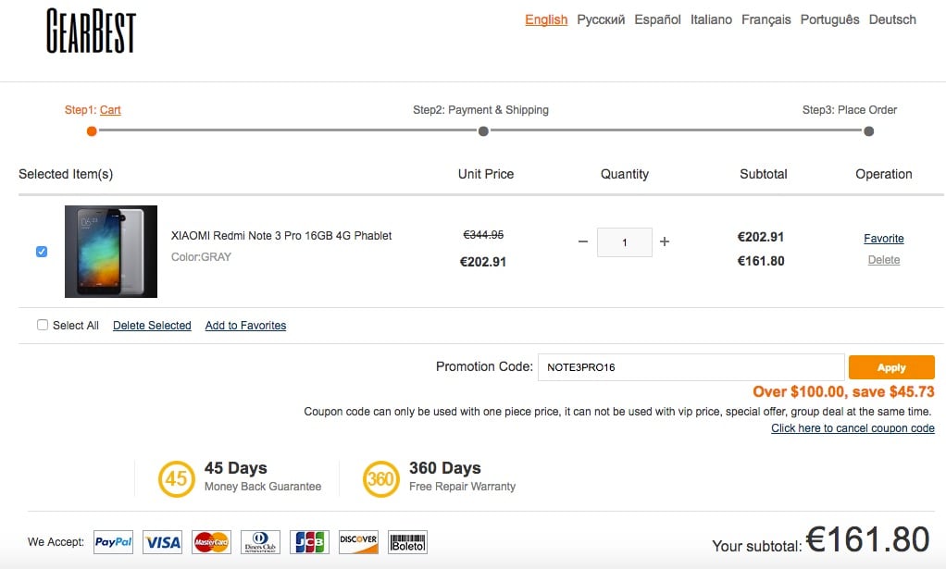
Task: Click the GearBest logo
Action: click(x=91, y=31)
